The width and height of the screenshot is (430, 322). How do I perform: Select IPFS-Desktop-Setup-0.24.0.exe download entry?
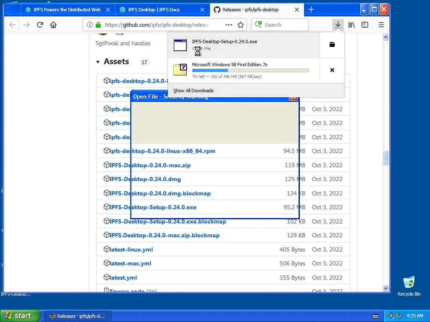[244, 44]
